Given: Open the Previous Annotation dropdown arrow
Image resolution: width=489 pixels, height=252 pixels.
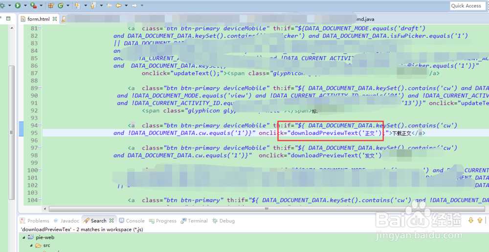Looking at the screenshot, I should 101,5.
